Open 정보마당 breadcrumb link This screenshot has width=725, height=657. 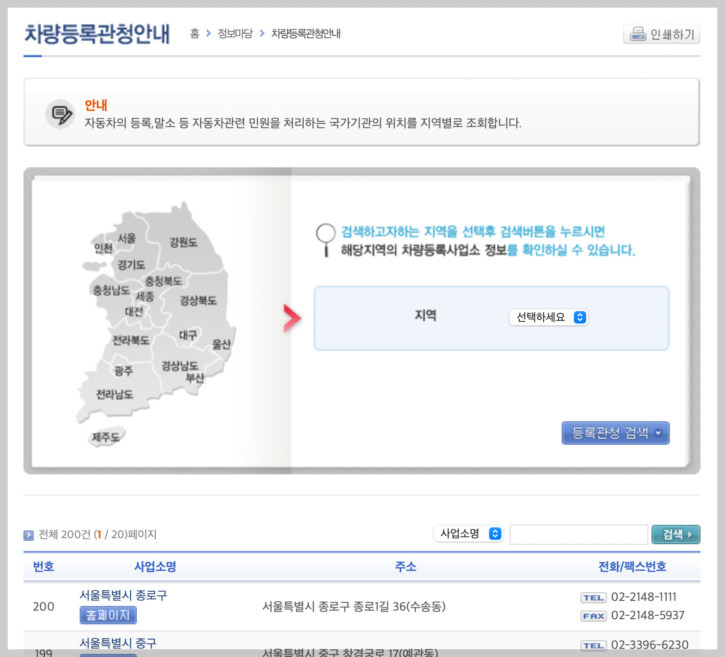click(235, 34)
